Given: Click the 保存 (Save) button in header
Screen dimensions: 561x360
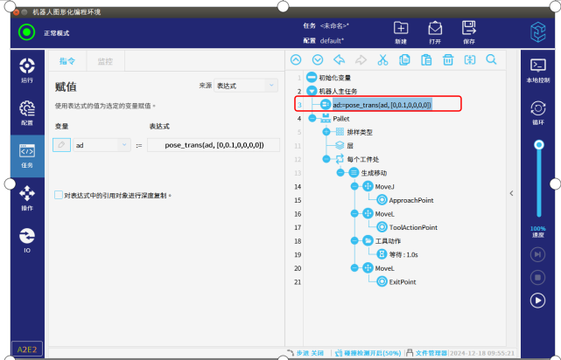Looking at the screenshot, I should click(468, 32).
